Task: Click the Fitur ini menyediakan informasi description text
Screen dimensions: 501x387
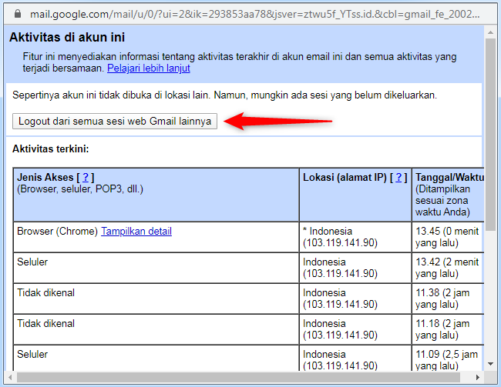Action: 240,62
